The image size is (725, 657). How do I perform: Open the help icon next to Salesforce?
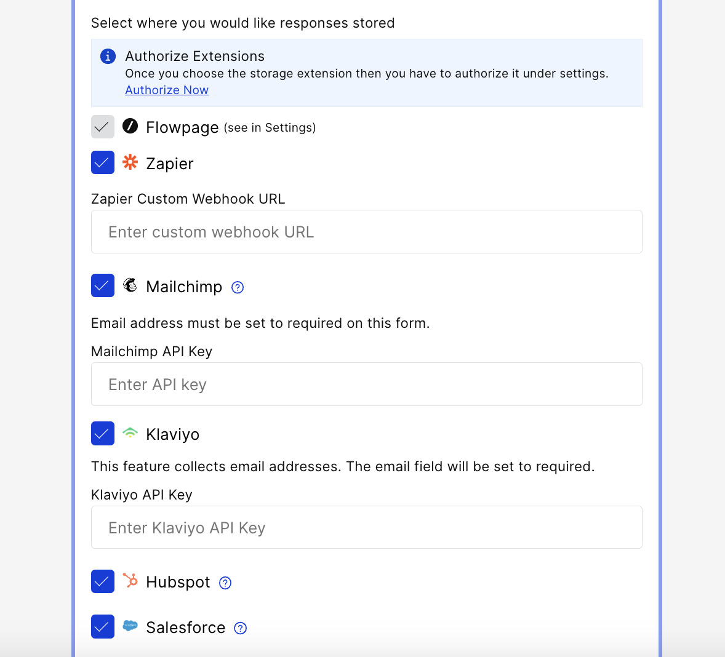pos(241,628)
